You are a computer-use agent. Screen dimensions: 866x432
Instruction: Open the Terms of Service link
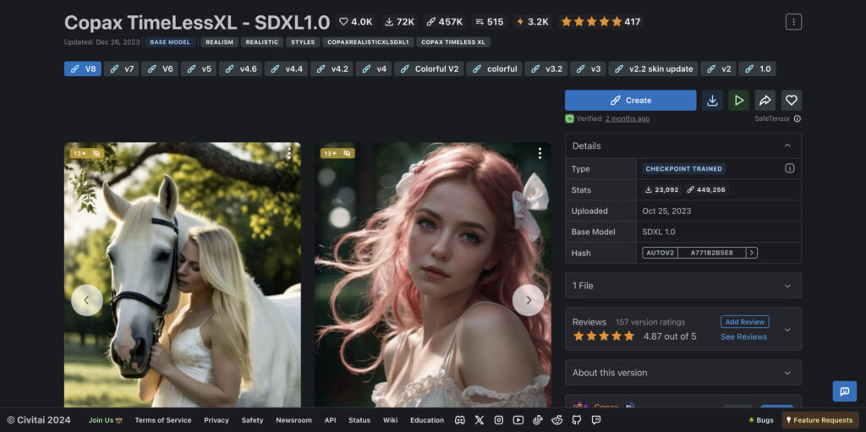coord(163,420)
